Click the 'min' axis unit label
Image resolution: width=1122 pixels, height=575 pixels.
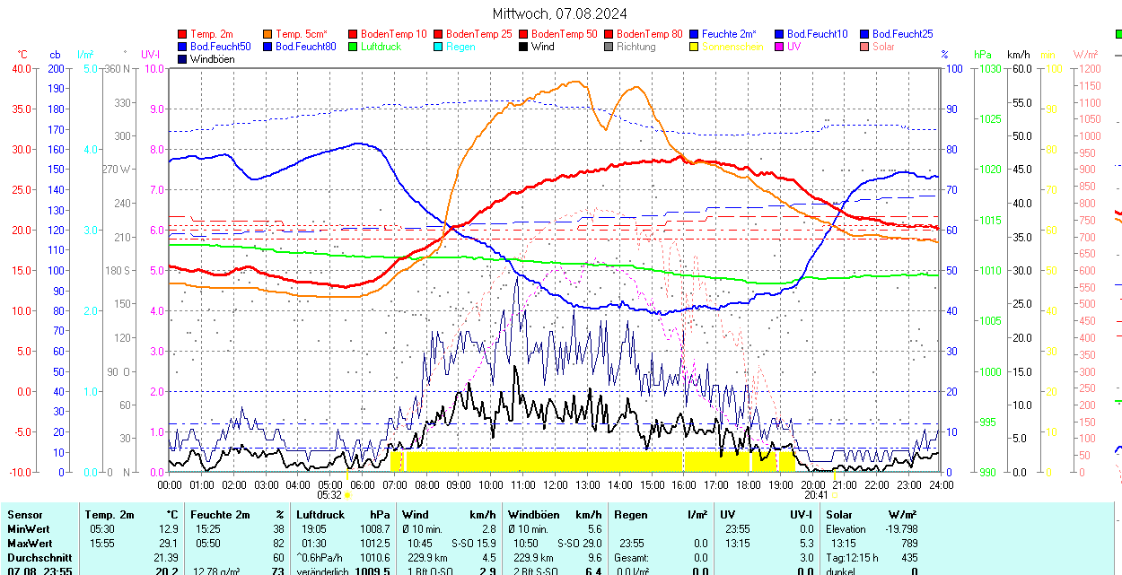tap(1047, 55)
